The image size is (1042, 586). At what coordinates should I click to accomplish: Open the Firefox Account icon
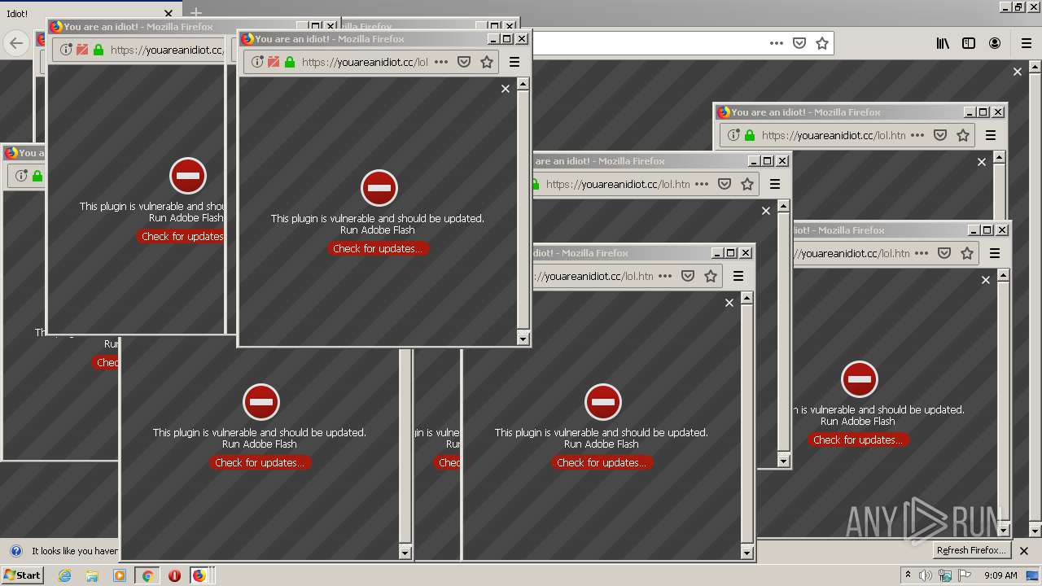click(995, 43)
